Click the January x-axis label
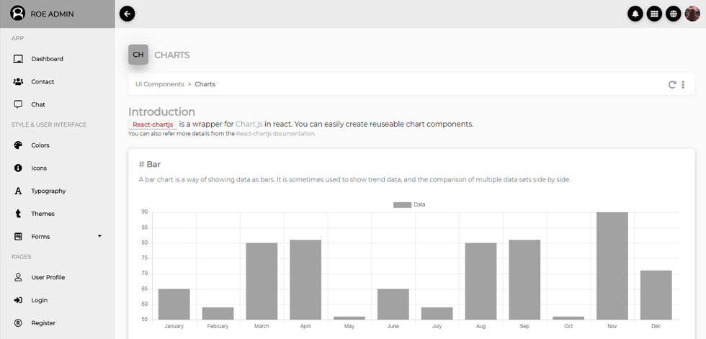The width and height of the screenshot is (706, 339). click(174, 326)
